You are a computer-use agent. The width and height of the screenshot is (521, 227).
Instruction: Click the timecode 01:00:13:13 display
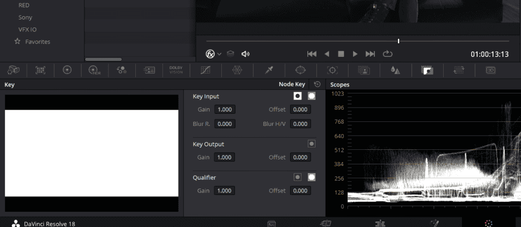tap(489, 54)
